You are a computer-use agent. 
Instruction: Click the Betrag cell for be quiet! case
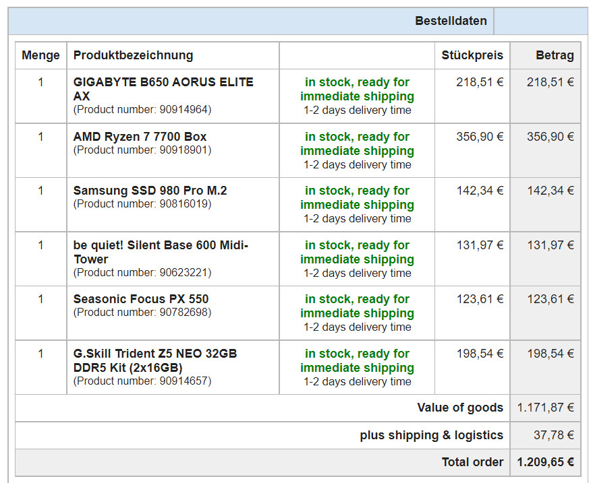click(550, 245)
